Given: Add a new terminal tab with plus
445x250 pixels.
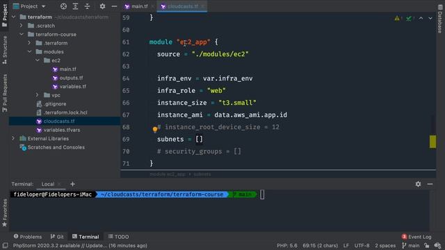Looking at the screenshot, I should [x=72, y=184].
